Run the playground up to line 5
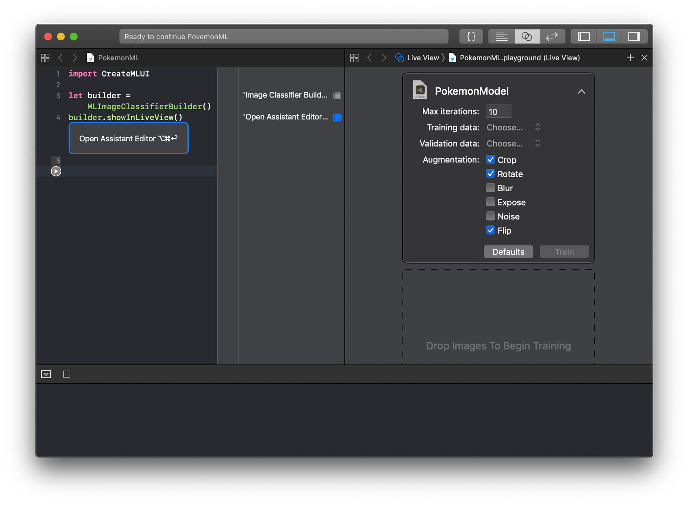 (x=56, y=171)
